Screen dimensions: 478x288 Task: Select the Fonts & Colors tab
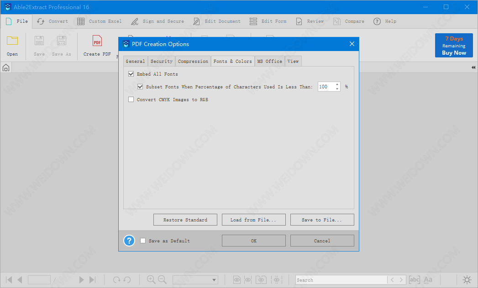pyautogui.click(x=232, y=61)
